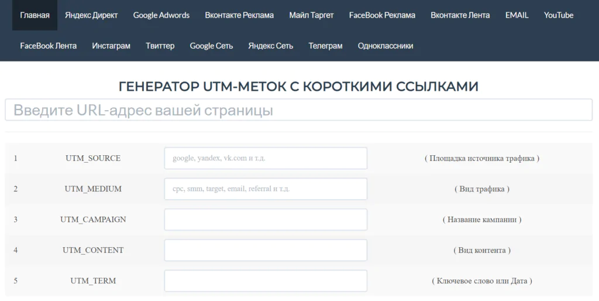Viewport: 599px width, 301px height.
Task: Click the UTM_CONTENT input box
Action: tap(266, 250)
